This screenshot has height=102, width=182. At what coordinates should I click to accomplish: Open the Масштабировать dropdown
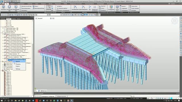[25, 8]
